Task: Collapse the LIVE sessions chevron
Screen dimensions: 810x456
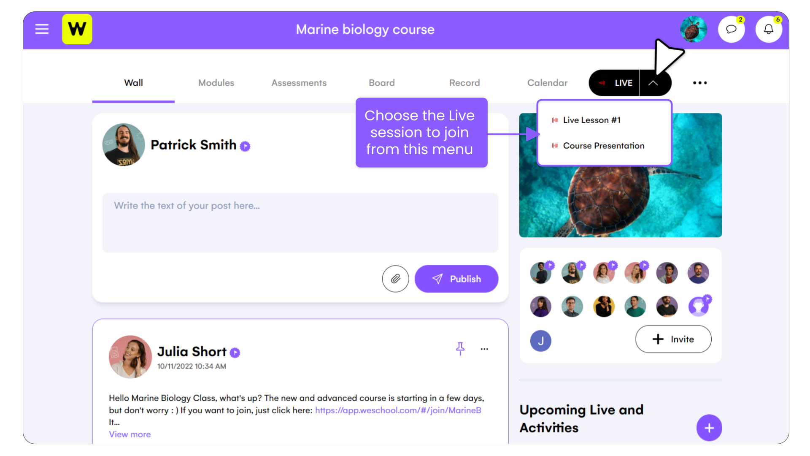Action: (653, 83)
